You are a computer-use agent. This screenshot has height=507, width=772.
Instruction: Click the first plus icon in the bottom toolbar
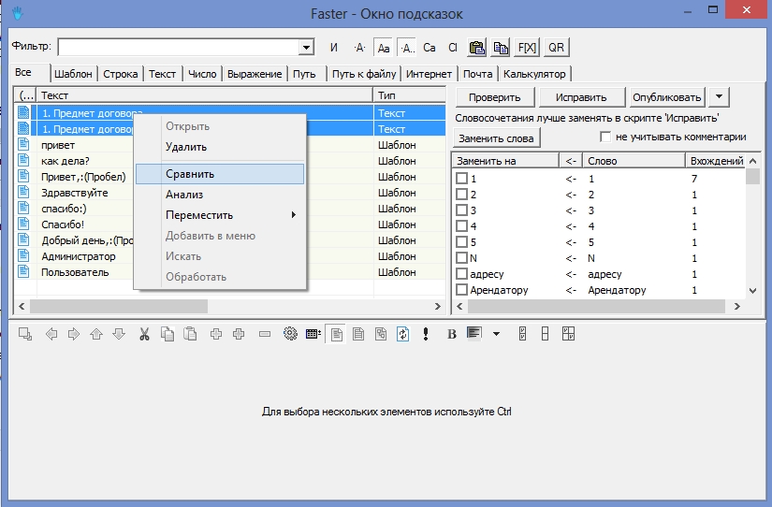click(215, 334)
